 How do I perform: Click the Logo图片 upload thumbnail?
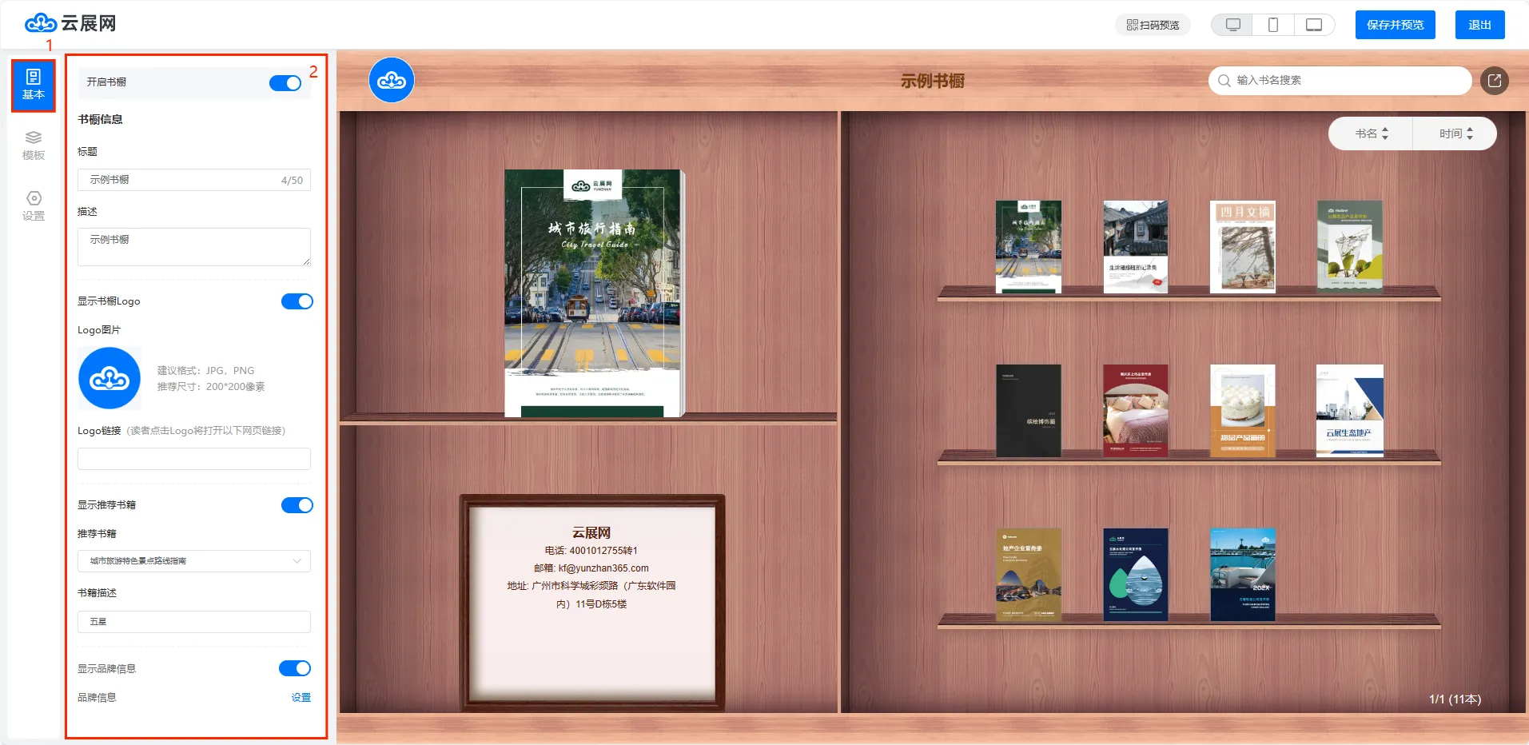click(109, 378)
